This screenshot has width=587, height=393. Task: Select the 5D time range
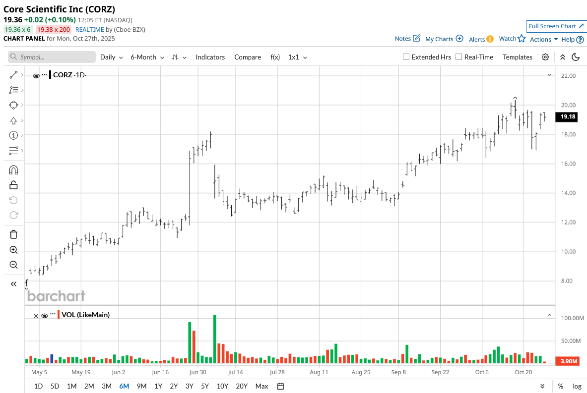[x=55, y=386]
